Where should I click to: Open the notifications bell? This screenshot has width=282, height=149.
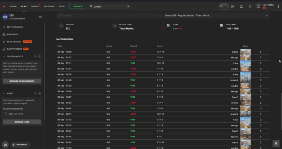[x=250, y=7]
